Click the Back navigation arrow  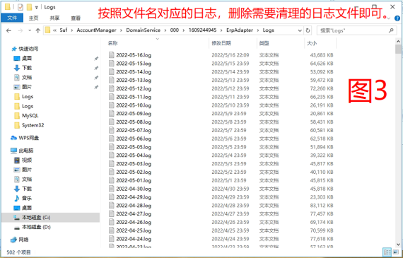click(x=8, y=30)
